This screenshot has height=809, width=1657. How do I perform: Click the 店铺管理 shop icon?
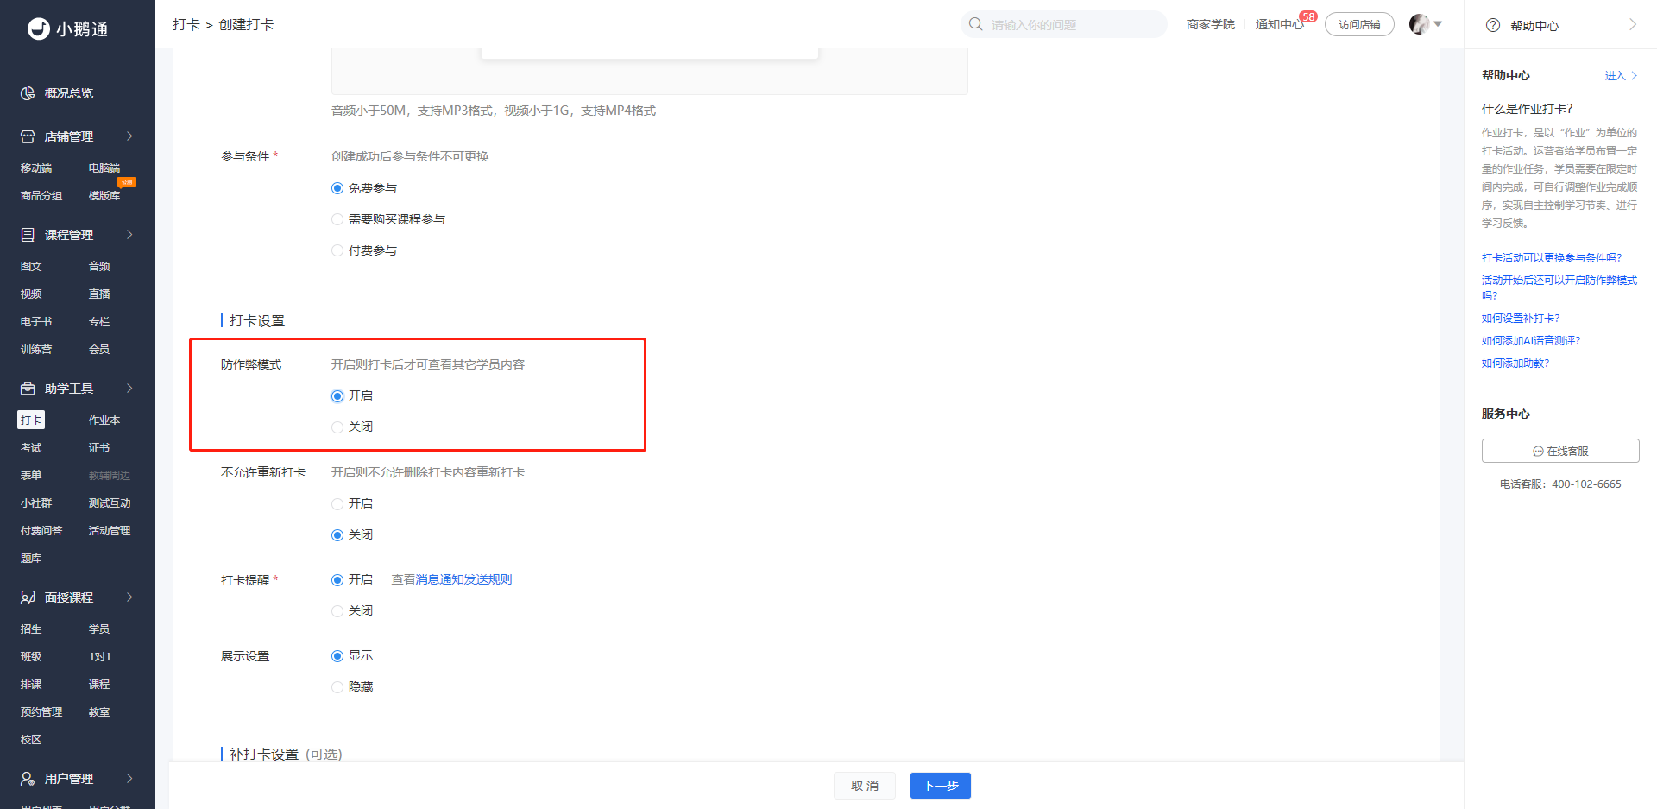click(28, 136)
